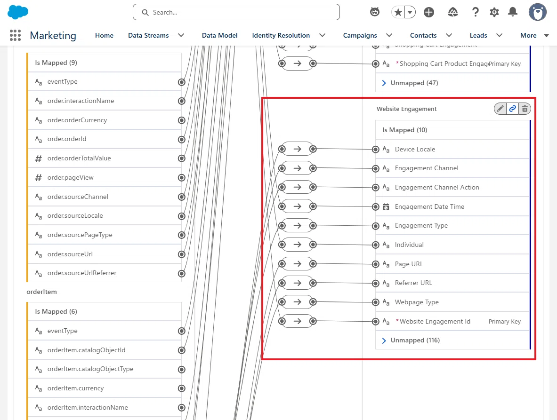
Task: Click the Individual target field connector
Action: [x=375, y=245]
